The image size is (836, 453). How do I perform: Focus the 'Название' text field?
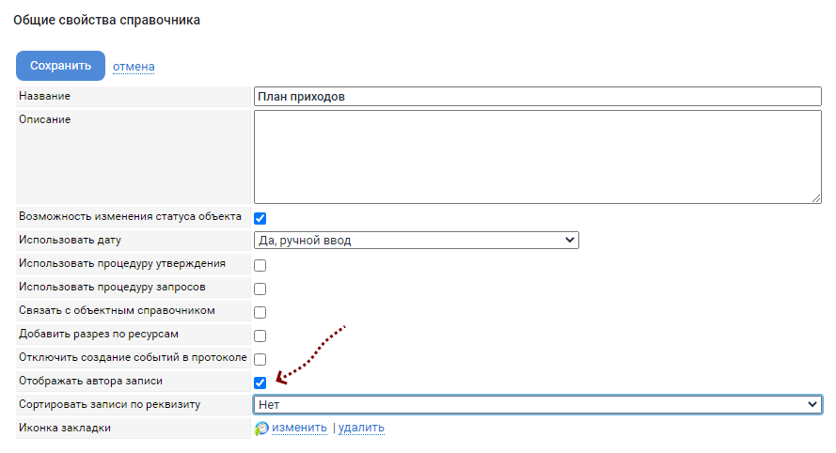coord(537,97)
